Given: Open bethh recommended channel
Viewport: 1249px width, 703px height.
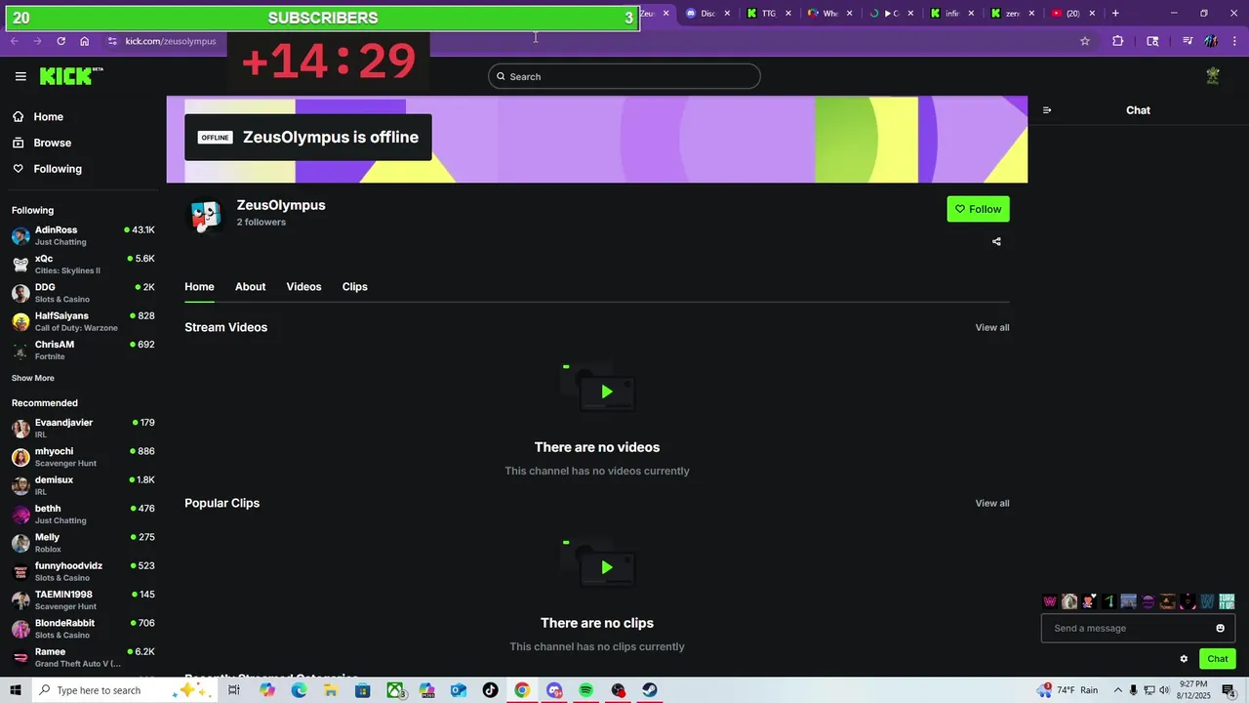Looking at the screenshot, I should point(83,514).
